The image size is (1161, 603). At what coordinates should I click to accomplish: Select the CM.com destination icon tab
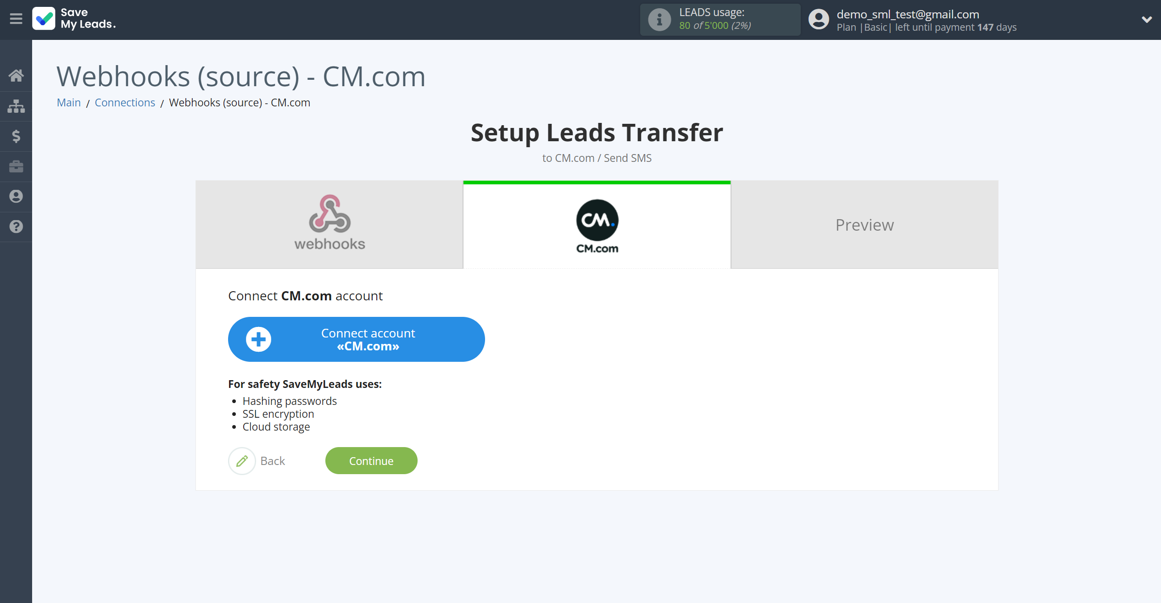tap(597, 225)
